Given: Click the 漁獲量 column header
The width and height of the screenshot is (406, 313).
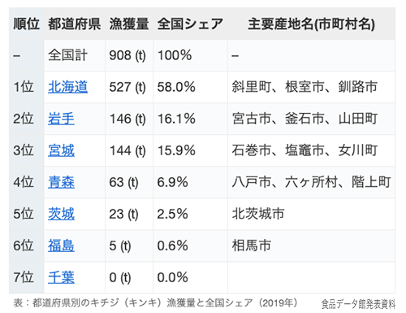Looking at the screenshot, I should 129,24.
